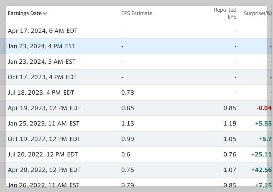Select the Apr 20, 2022, 12 PM EDT date
Viewport: 273px width, 192px height.
pos(44,170)
